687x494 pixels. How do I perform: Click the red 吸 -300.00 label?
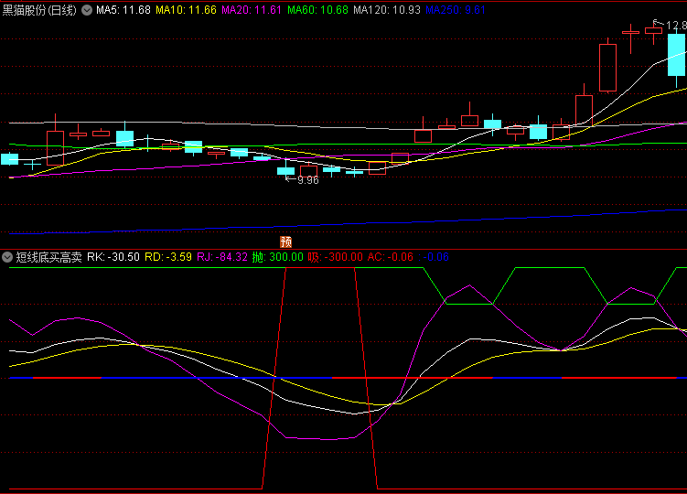tap(335, 257)
